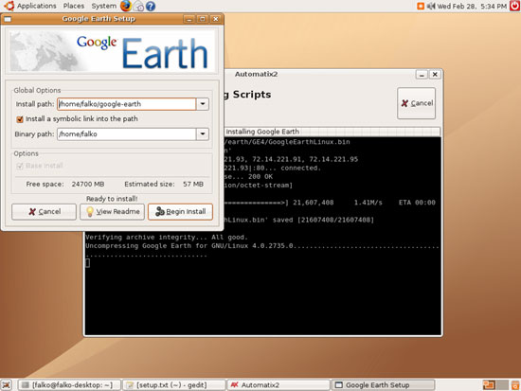This screenshot has height=391, width=521.
Task: Open the Places menu
Action: pos(74,6)
